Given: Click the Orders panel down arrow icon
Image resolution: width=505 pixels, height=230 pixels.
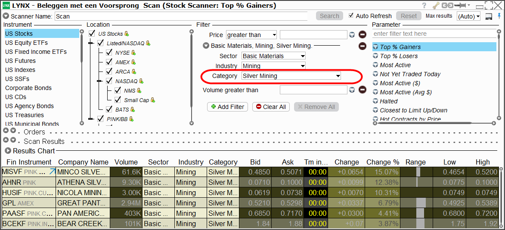Looking at the screenshot, I should 13,131.
